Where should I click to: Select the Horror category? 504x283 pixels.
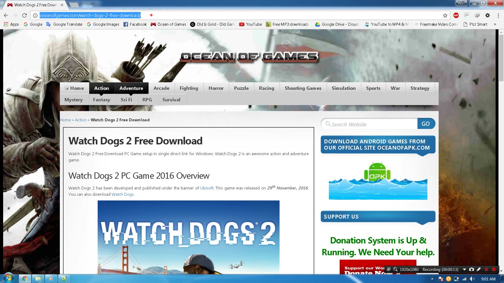216,88
